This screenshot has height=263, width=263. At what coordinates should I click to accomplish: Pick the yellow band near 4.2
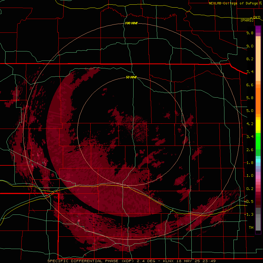[x=258, y=125]
